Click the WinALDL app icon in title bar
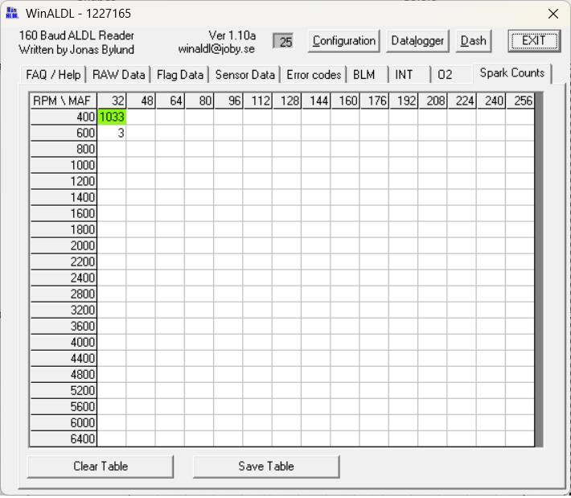This screenshot has width=571, height=498. 11,13
